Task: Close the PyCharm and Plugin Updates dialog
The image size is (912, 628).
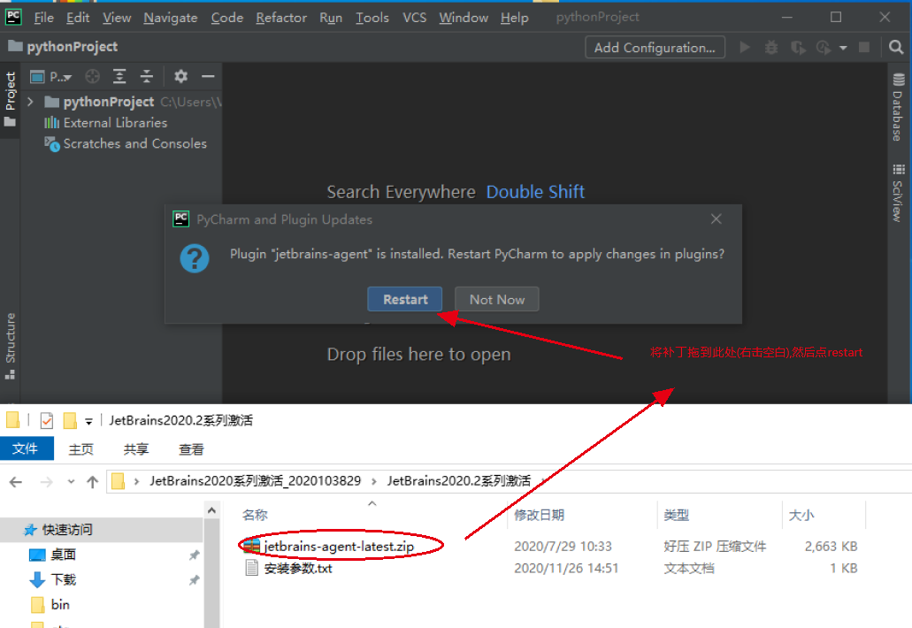Action: click(716, 219)
